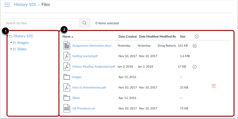Sort files by the Date Created column
Viewport: 238px width, 119px height.
(127, 37)
